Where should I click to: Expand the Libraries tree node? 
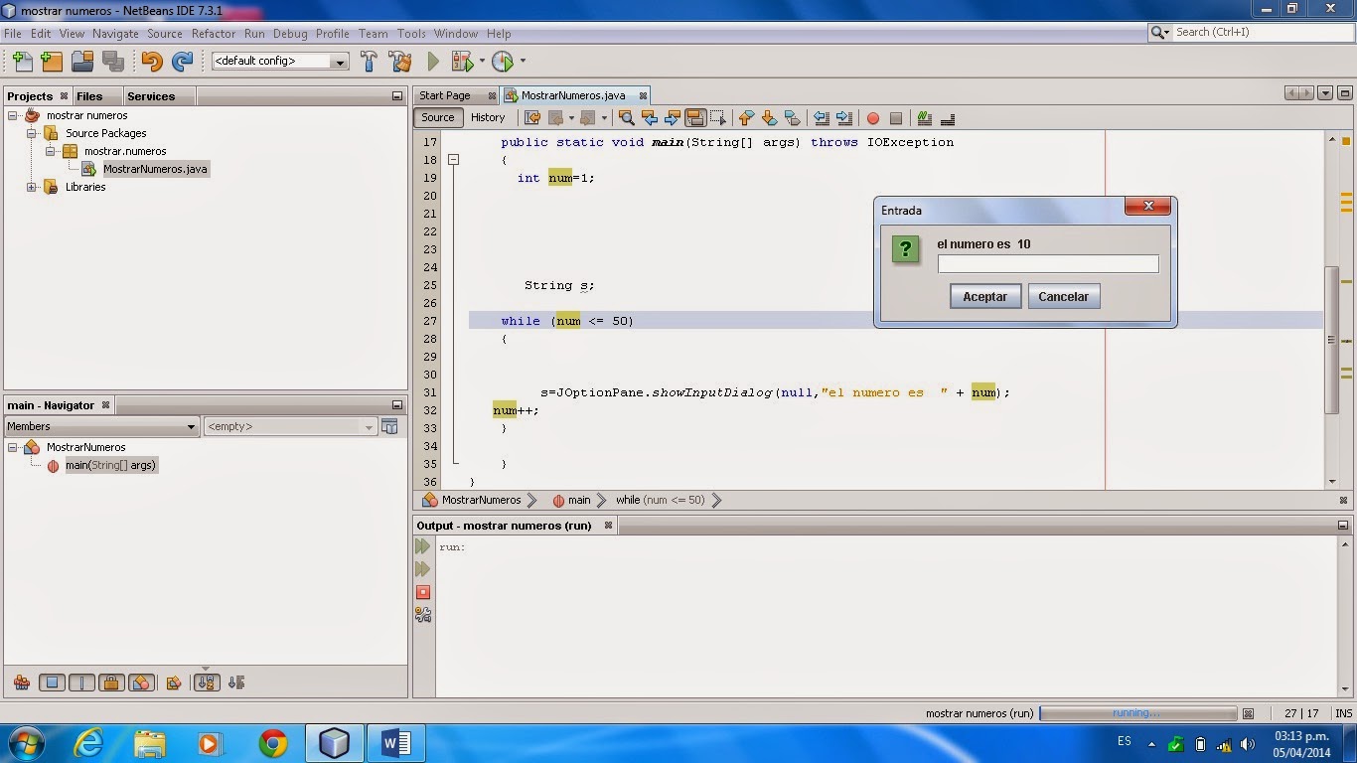[x=31, y=187]
